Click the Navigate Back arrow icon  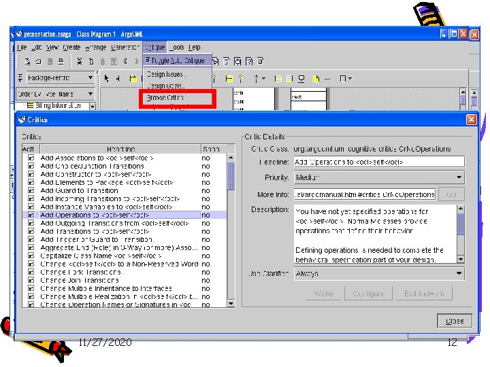pos(125,61)
